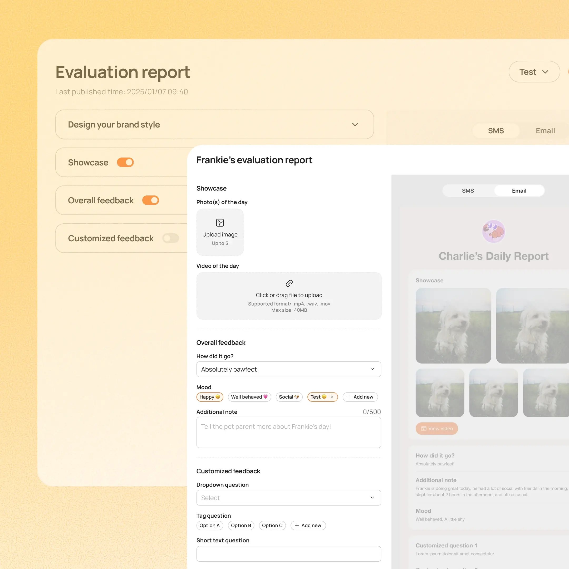Click the Test mood tag label
This screenshot has height=569, width=569.
315,397
